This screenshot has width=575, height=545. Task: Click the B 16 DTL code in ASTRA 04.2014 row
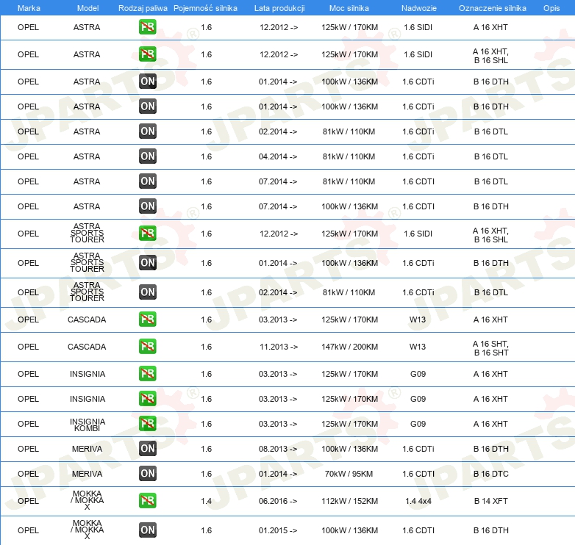(490, 156)
